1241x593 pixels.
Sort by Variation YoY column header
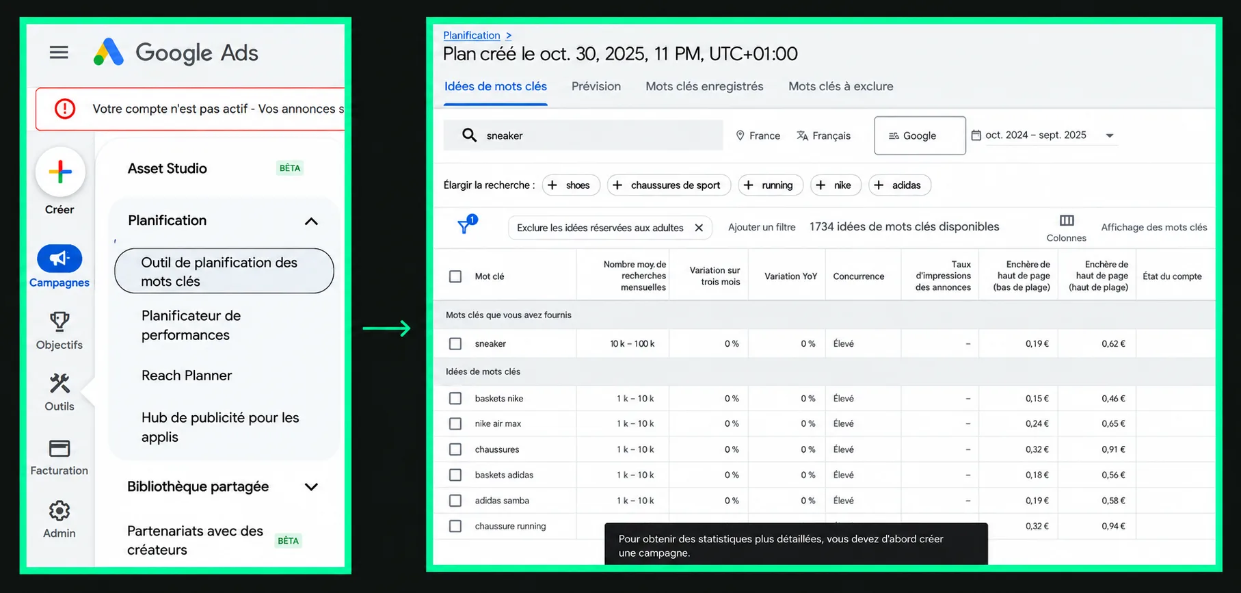[x=791, y=276]
